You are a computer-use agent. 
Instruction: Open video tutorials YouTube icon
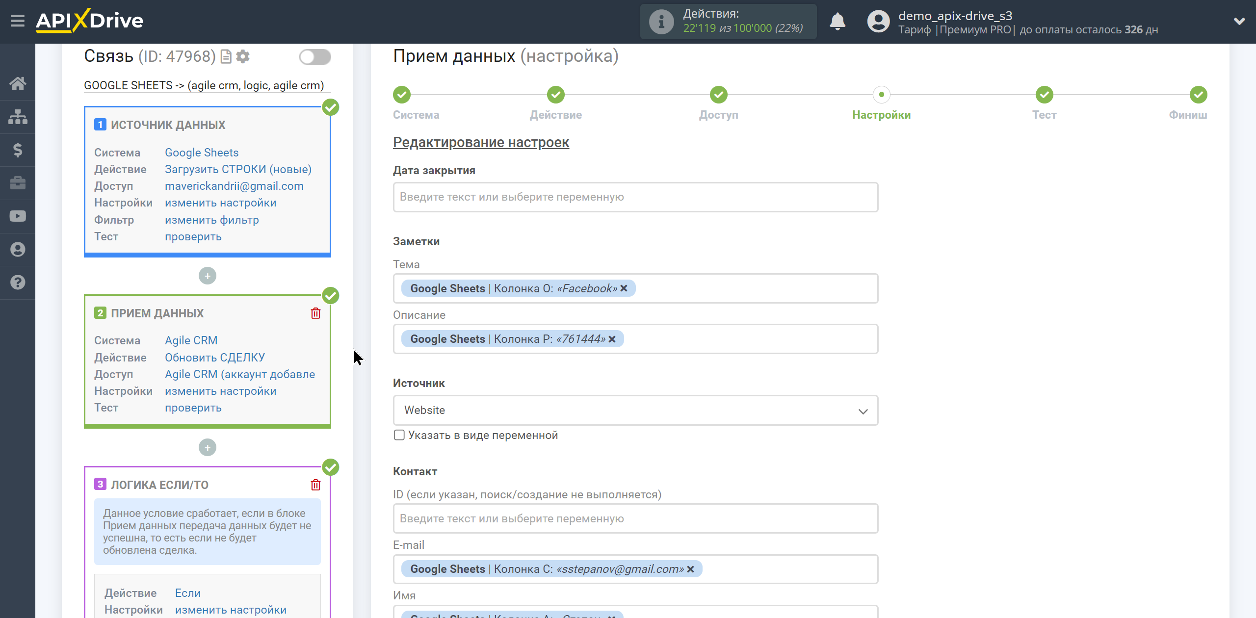click(18, 216)
